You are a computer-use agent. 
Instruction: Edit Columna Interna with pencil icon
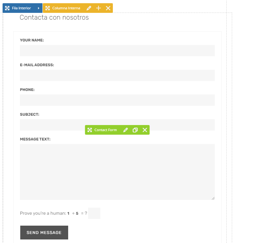click(x=89, y=8)
